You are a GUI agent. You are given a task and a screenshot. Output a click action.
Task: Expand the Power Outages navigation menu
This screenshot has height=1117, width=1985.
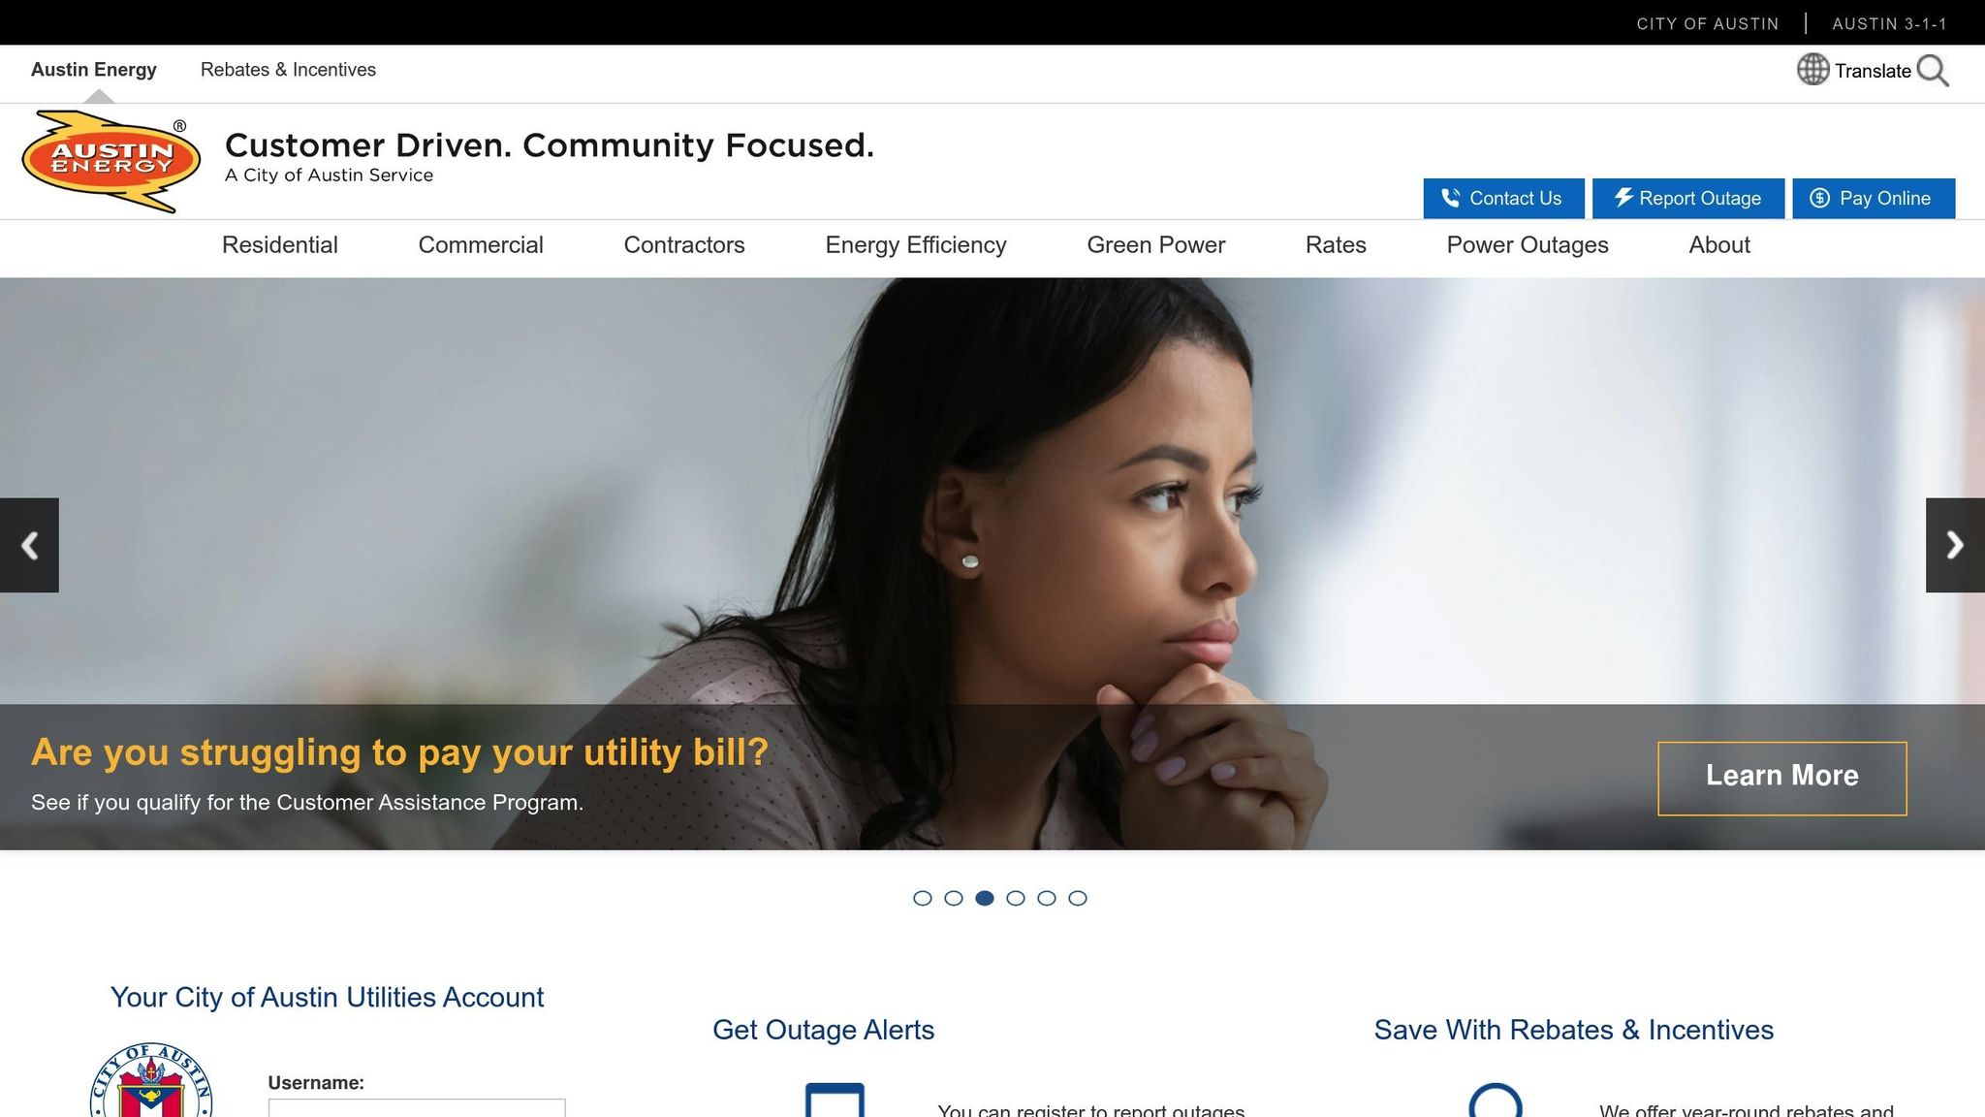click(1528, 245)
